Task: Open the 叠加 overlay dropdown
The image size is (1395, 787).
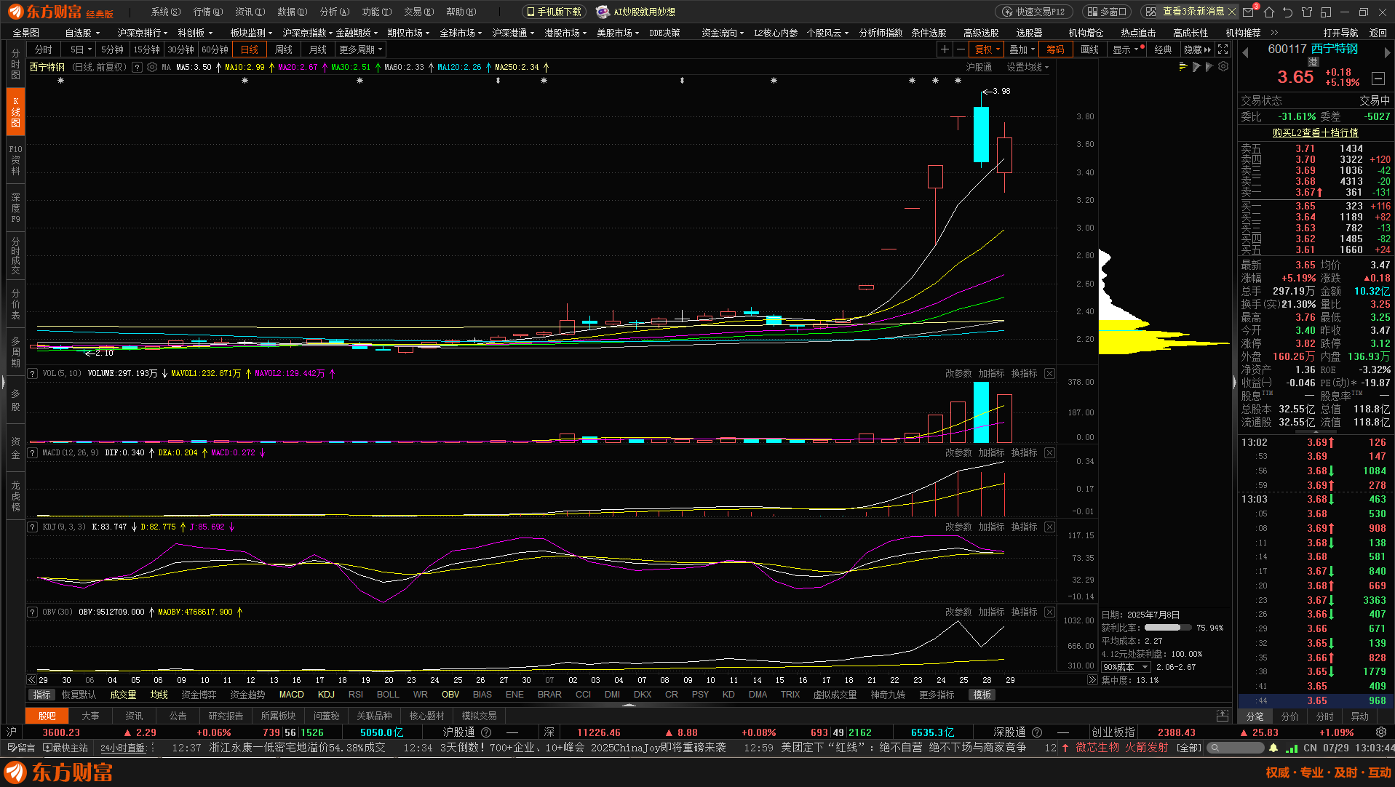Action: 1022,49
